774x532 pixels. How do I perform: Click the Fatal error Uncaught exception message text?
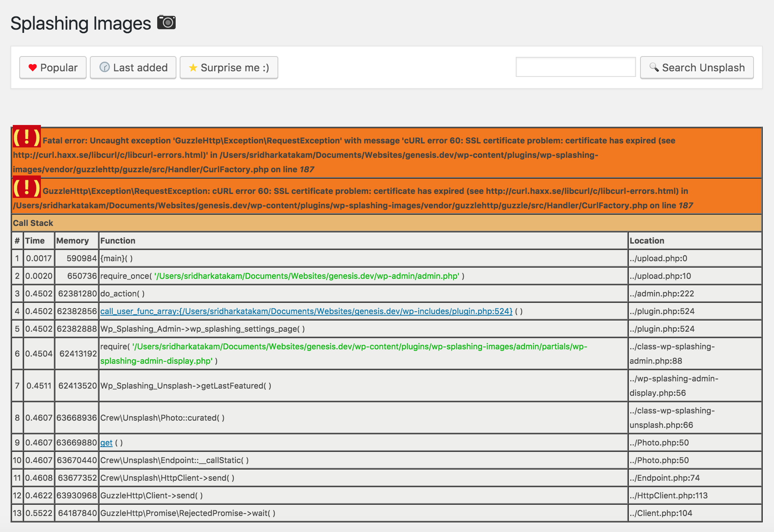point(345,155)
